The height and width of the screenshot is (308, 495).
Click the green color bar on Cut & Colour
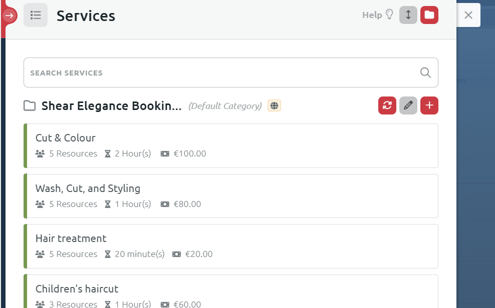tap(25, 145)
